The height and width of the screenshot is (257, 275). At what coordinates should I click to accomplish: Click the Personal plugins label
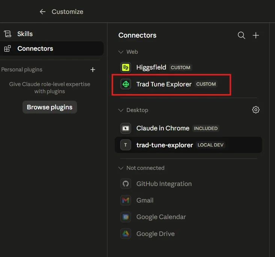coord(22,70)
